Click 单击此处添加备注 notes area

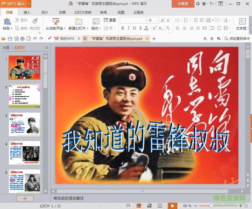click(x=69, y=198)
